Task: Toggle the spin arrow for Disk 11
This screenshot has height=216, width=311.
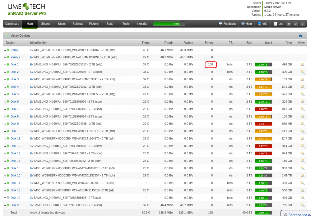Action: click(5, 139)
